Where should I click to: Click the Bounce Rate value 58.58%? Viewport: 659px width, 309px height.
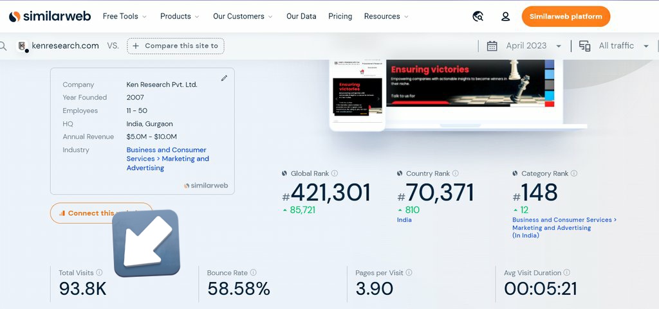tap(239, 289)
